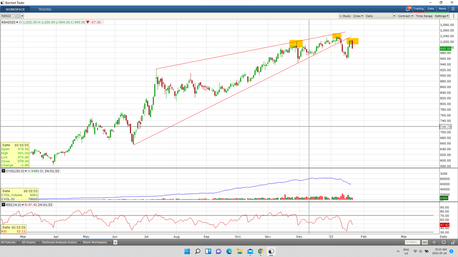Open the Settings dropdown
Image resolution: width=458 pixels, height=257 pixels.
[442, 16]
